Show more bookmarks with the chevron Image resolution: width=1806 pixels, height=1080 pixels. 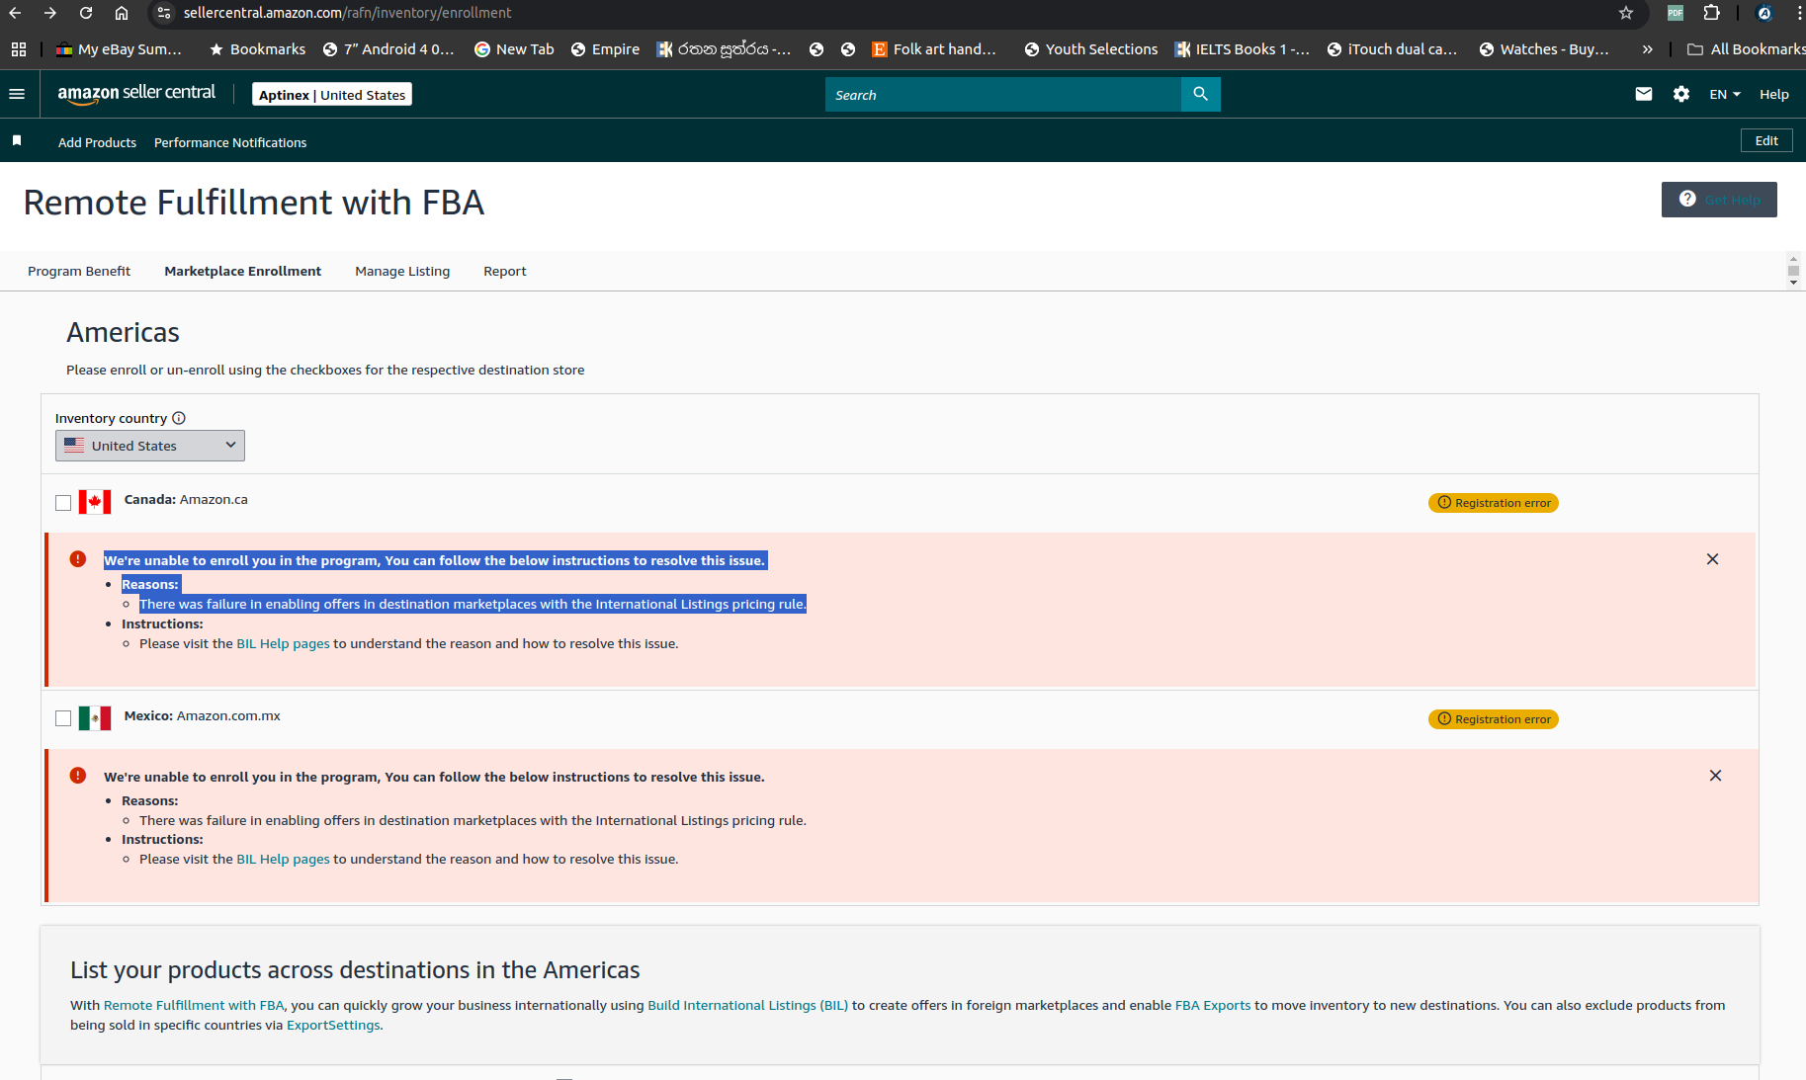[1647, 48]
